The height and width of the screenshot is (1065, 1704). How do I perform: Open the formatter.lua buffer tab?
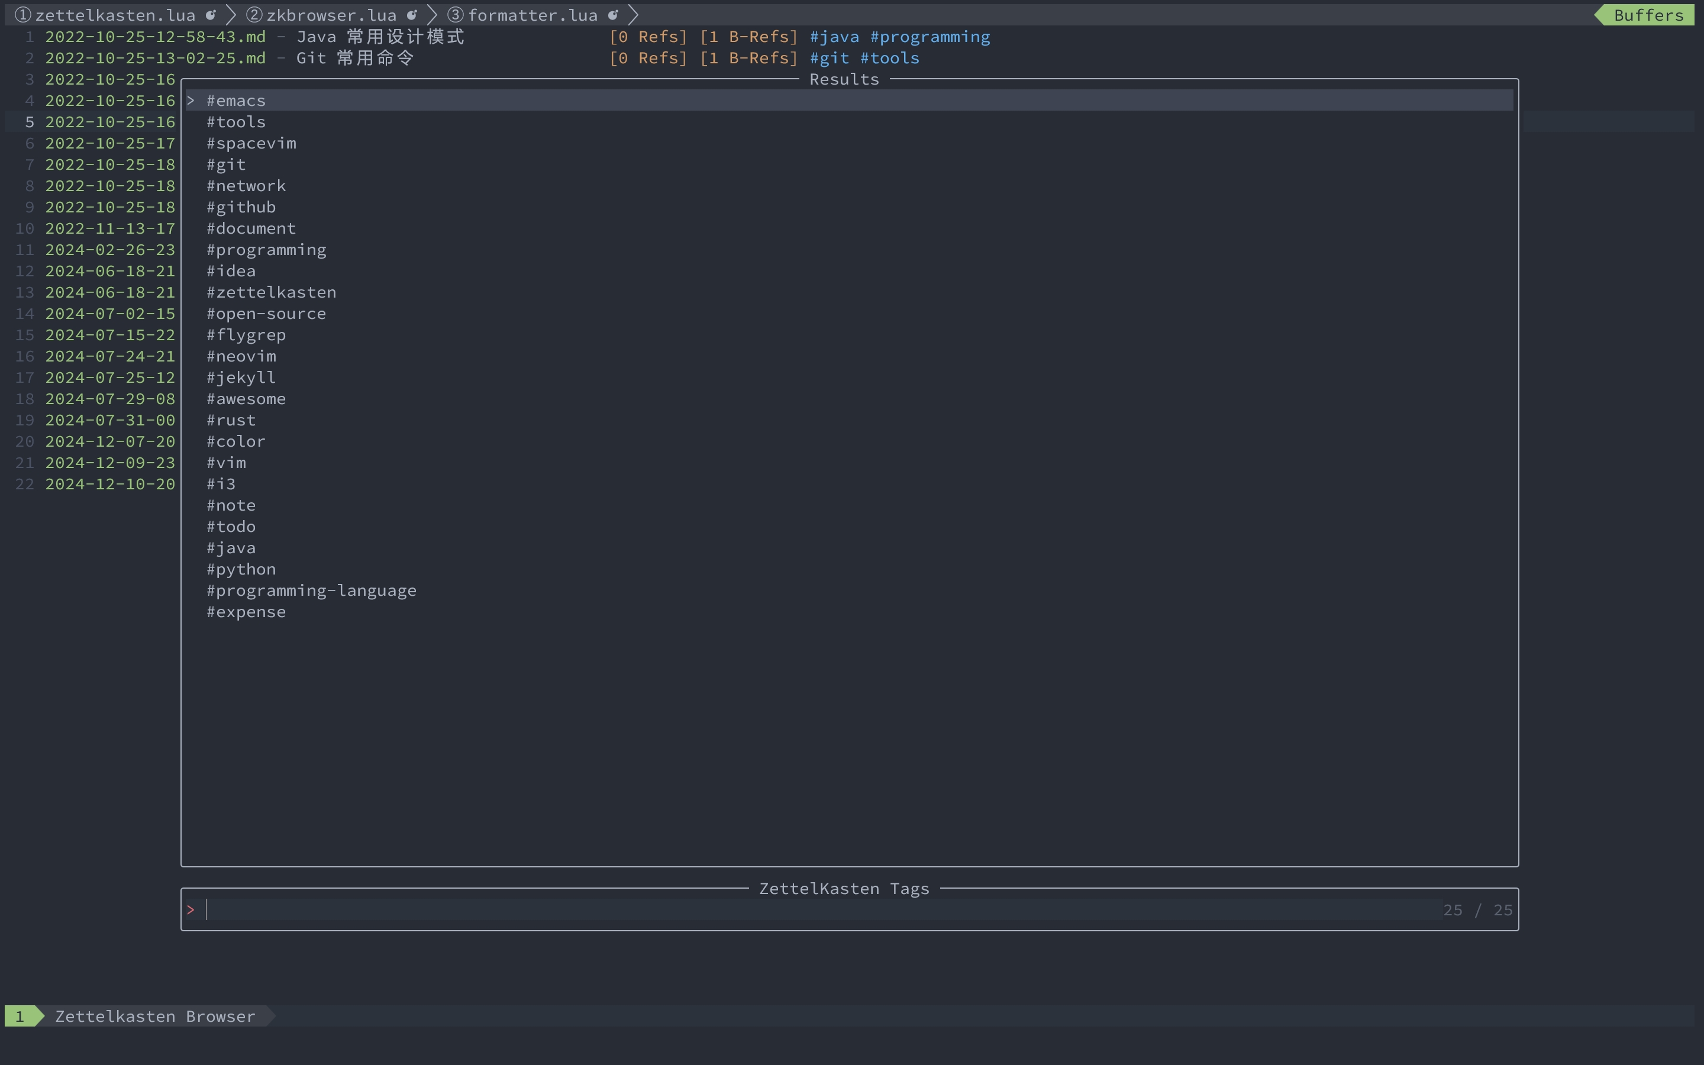[x=532, y=15]
